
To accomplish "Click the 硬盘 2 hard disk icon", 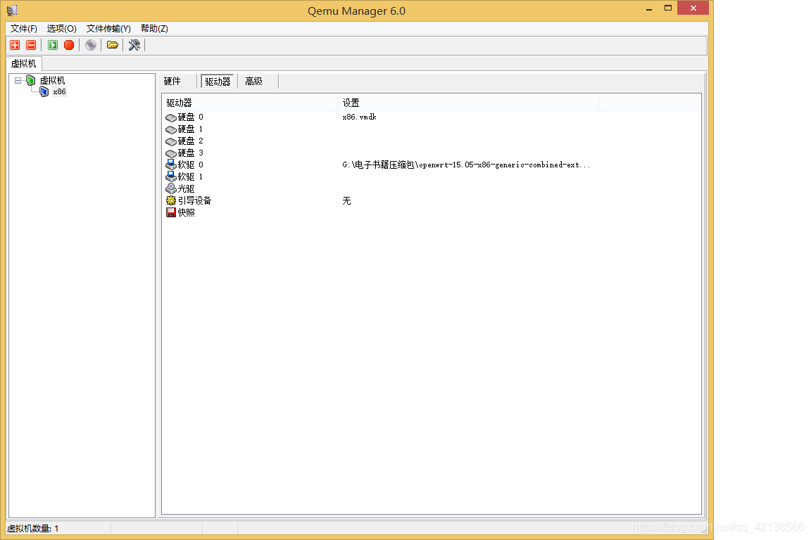I will (x=170, y=141).
